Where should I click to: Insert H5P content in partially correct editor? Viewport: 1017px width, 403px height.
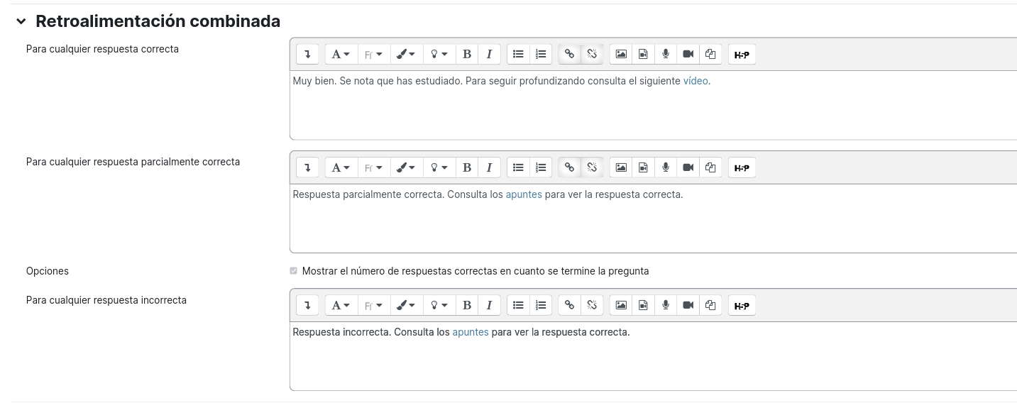742,168
